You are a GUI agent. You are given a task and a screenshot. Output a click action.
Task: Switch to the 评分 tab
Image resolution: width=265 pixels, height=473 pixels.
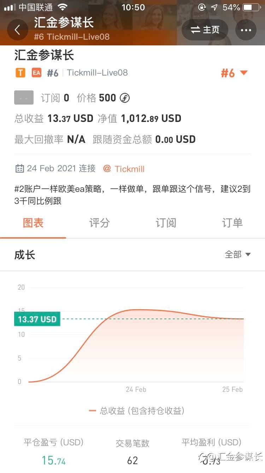pyautogui.click(x=99, y=223)
